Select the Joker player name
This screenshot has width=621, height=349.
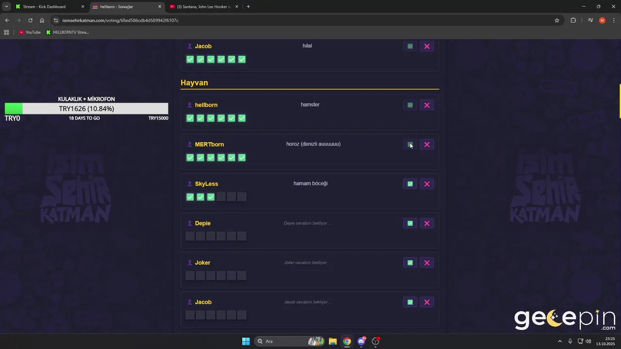click(203, 263)
